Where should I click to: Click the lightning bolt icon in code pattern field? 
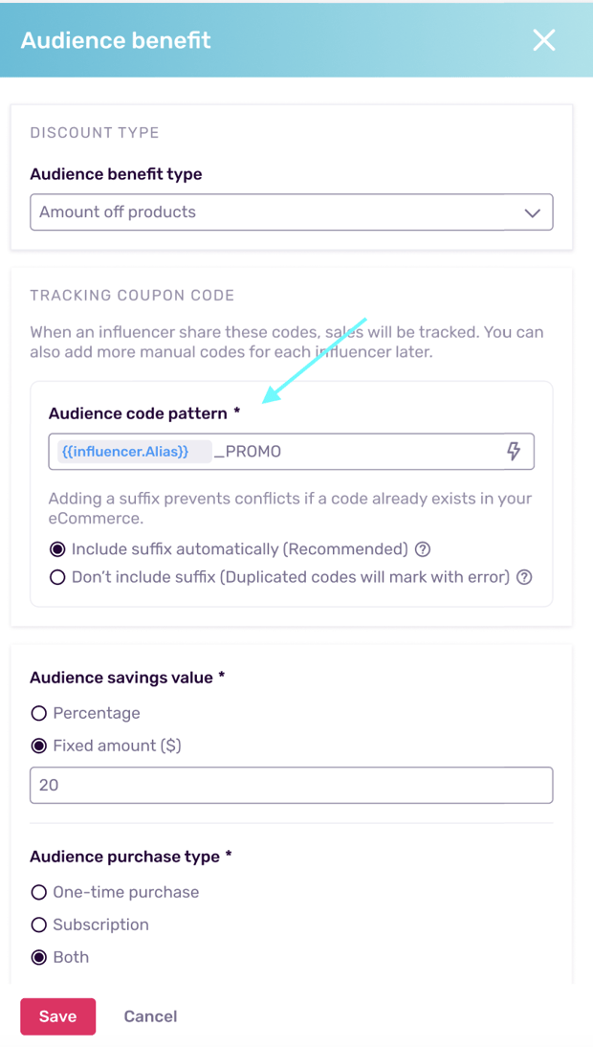[515, 451]
